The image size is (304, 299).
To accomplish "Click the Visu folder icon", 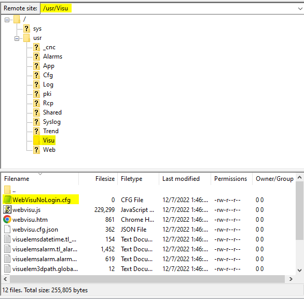I will pyautogui.click(x=36, y=140).
